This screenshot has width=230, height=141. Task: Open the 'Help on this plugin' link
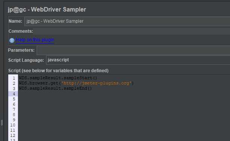(35, 40)
